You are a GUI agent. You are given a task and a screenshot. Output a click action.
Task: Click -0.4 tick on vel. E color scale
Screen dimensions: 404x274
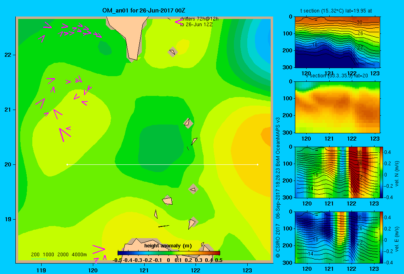[388, 262]
